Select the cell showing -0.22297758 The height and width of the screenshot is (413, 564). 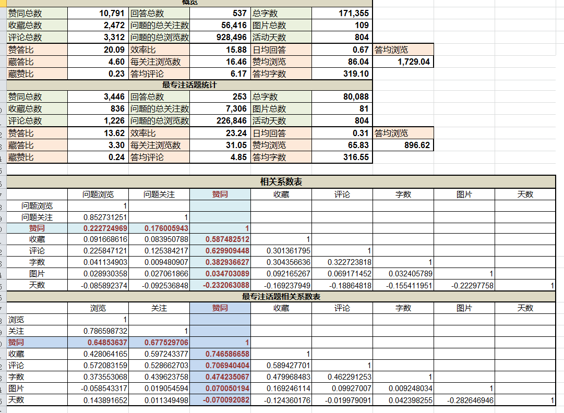click(x=464, y=285)
